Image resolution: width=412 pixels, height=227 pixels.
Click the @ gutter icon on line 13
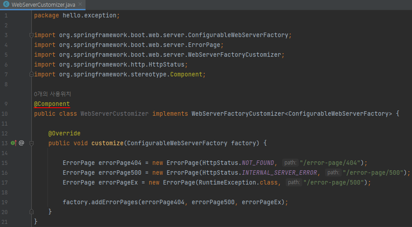click(x=21, y=143)
